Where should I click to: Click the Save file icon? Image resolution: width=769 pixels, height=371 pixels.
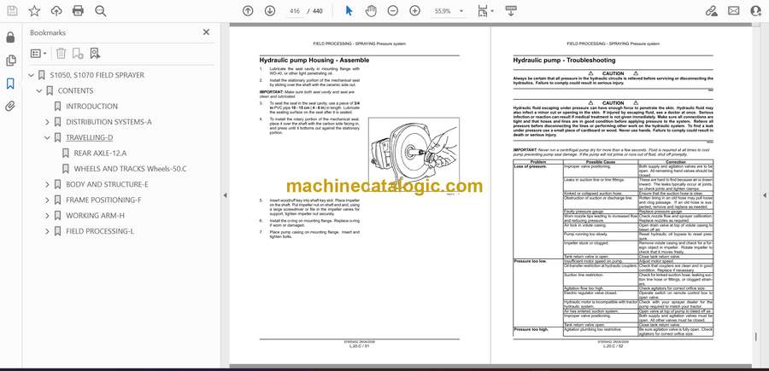click(x=12, y=11)
